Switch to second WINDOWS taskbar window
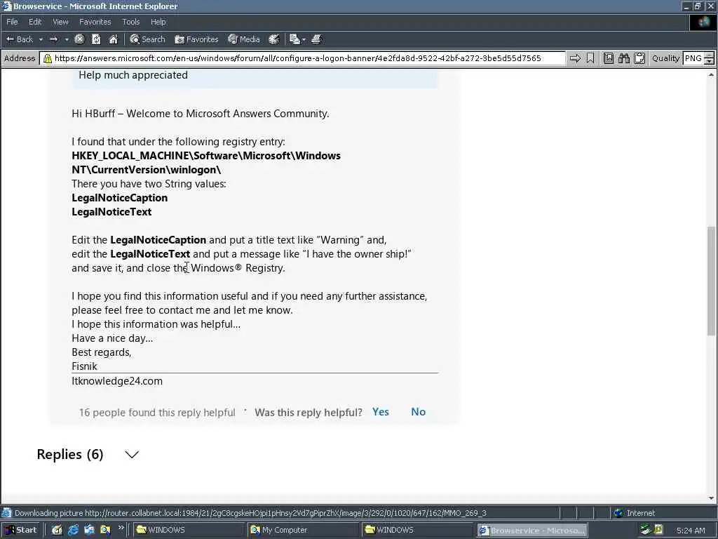 click(x=417, y=530)
